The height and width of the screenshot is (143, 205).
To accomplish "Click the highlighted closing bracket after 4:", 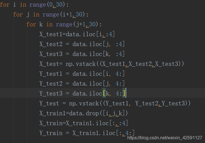I will (124, 94).
